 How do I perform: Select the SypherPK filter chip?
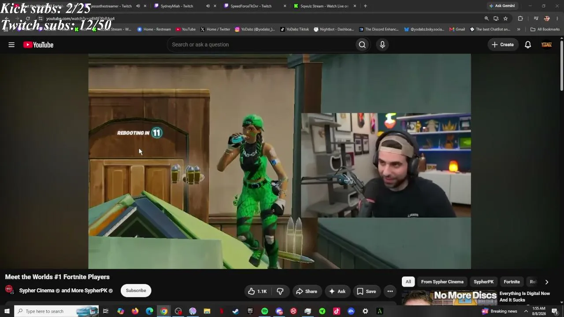(484, 282)
